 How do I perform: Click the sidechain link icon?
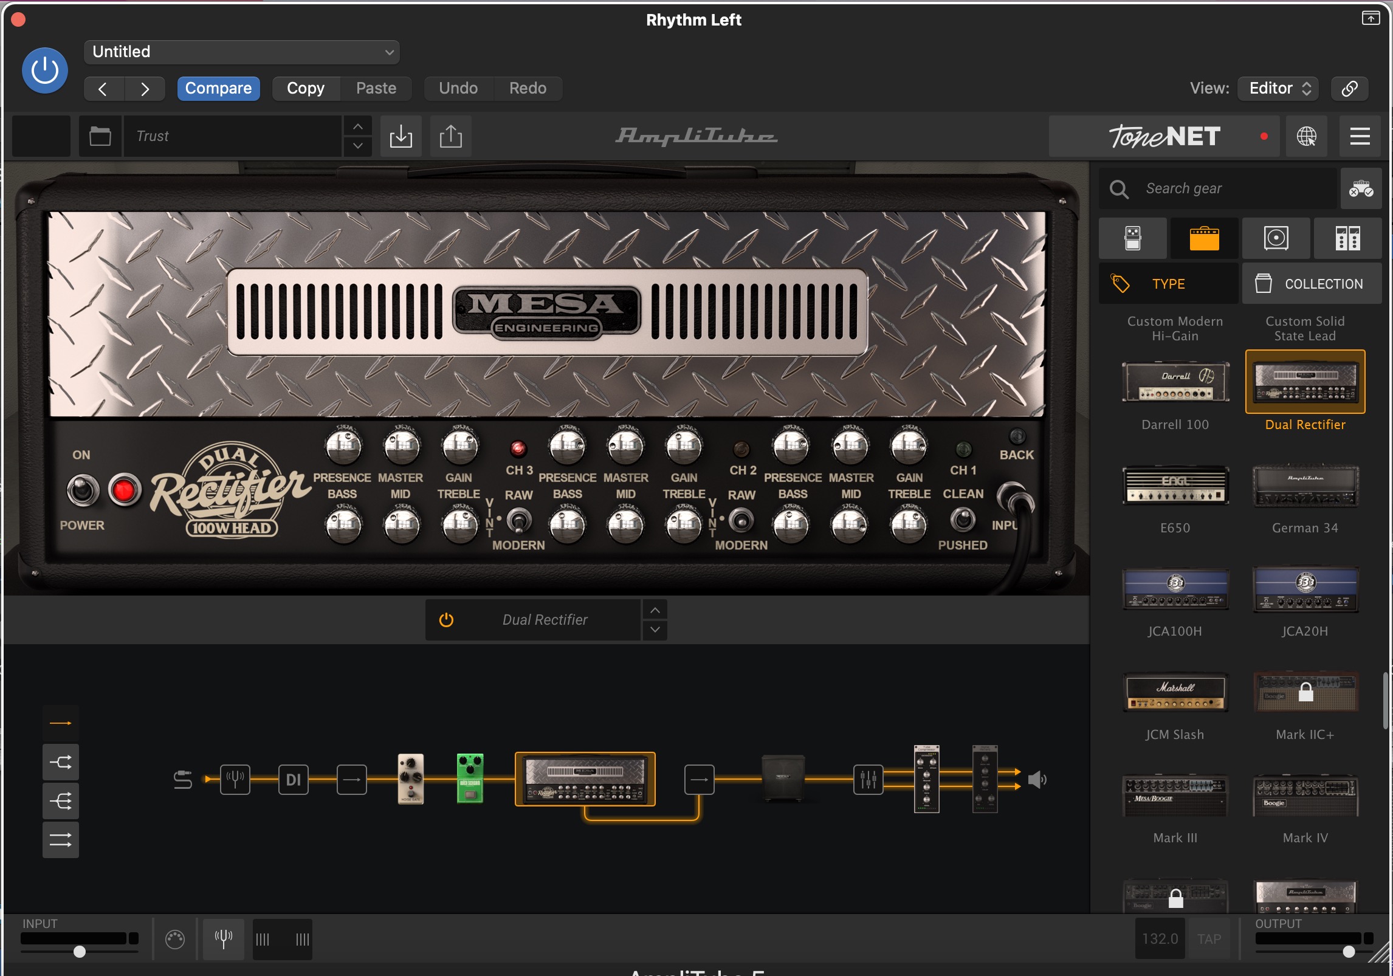click(x=1349, y=89)
